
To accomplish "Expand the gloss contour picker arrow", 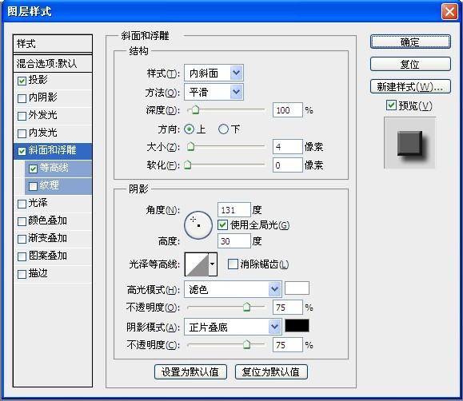I will (213, 264).
